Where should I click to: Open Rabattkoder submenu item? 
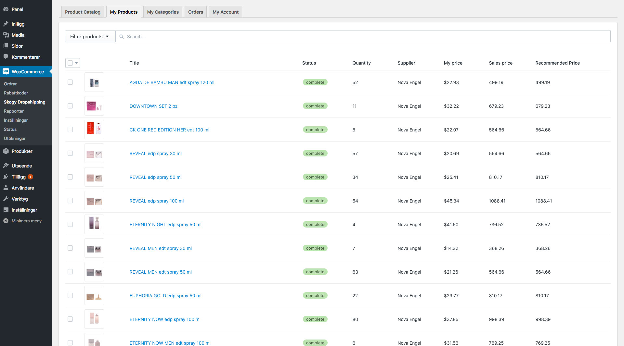click(16, 93)
